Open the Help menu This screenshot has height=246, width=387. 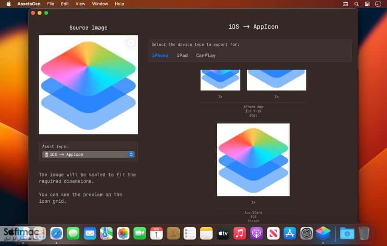tap(119, 4)
